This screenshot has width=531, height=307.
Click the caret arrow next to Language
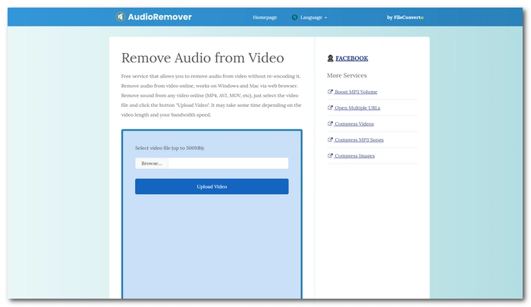326,17
